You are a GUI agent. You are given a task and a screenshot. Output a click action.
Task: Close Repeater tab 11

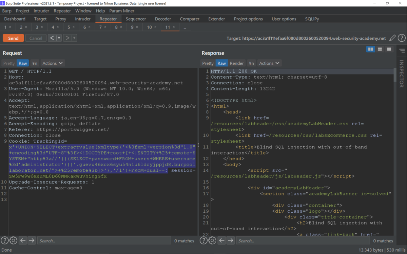[174, 27]
